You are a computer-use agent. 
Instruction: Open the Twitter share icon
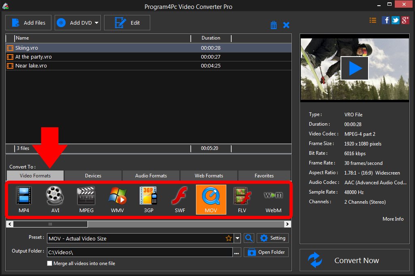pos(395,20)
